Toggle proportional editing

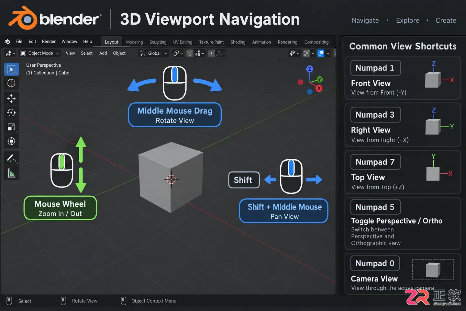pyautogui.click(x=211, y=53)
